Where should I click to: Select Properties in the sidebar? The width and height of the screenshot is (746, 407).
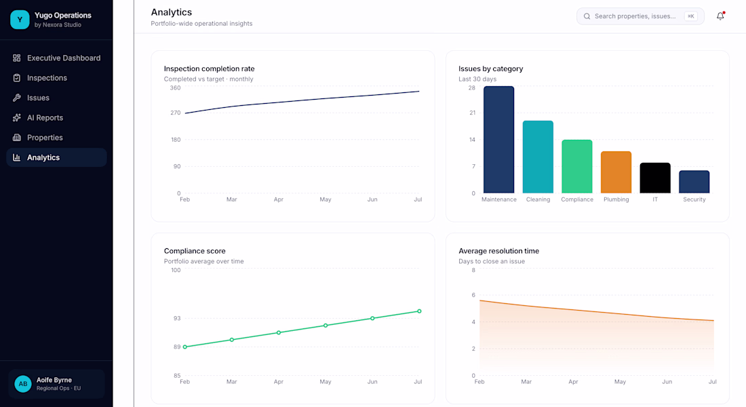click(56, 138)
